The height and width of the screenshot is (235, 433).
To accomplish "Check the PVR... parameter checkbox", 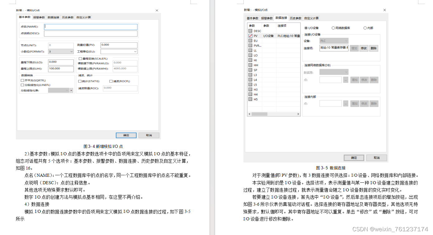I will 250,45.
